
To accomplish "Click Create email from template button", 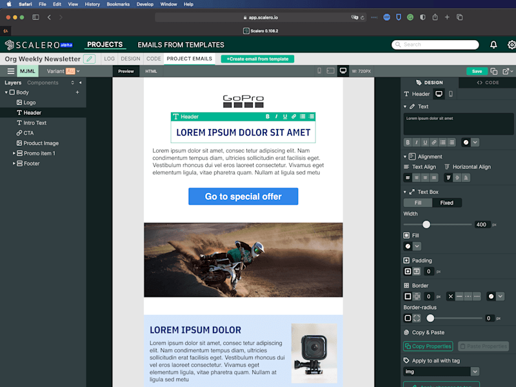I will point(257,59).
